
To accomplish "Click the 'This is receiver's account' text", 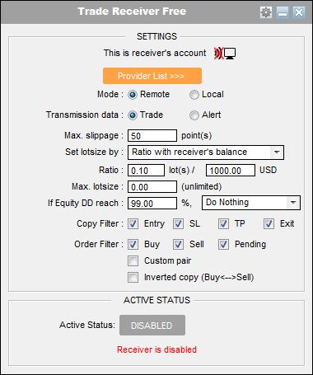I will click(155, 53).
